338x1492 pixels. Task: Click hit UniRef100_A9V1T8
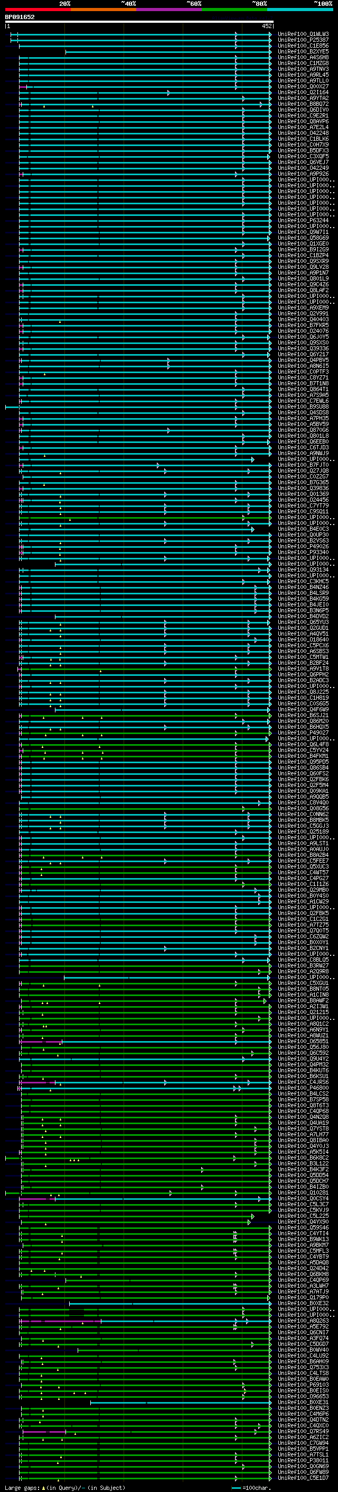[x=303, y=668]
